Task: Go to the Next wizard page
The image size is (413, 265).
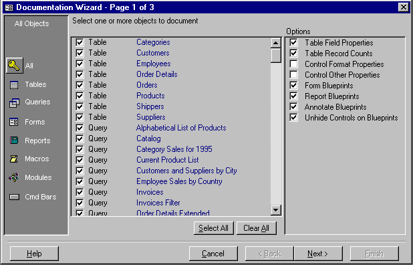Action: 318,254
